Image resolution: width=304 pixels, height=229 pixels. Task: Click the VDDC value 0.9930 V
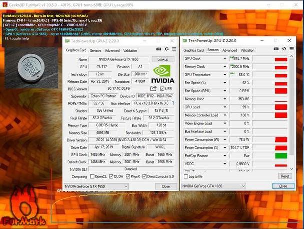[x=240, y=164]
